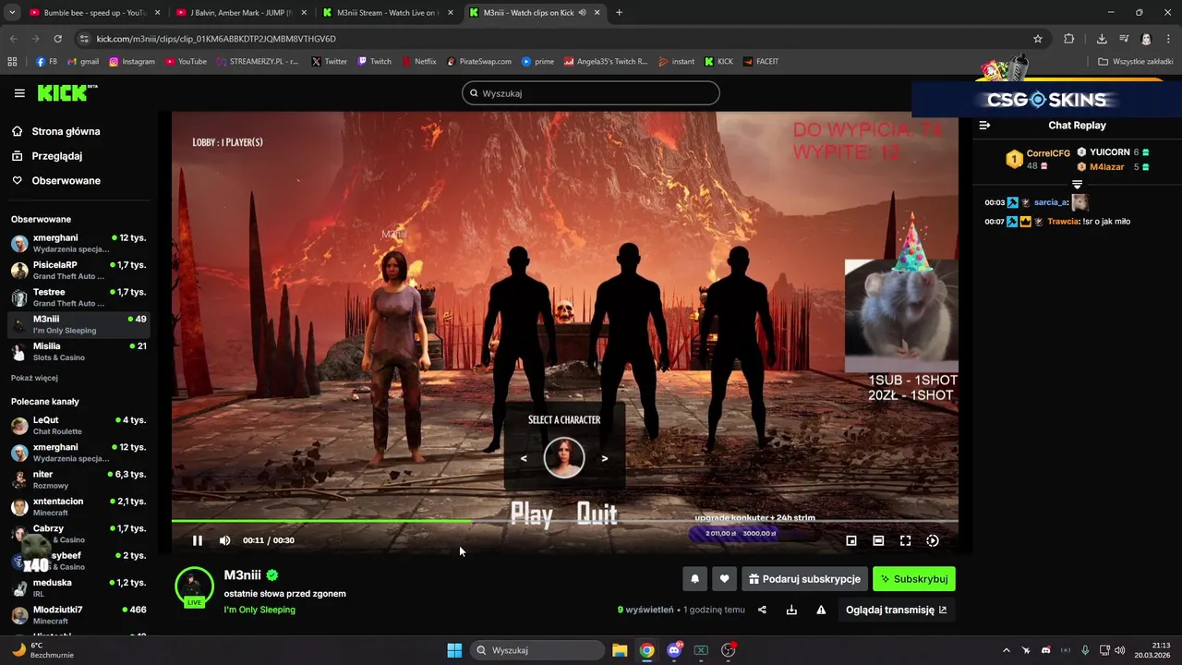Open a new browser tab
Image resolution: width=1182 pixels, height=665 pixels.
(x=619, y=13)
